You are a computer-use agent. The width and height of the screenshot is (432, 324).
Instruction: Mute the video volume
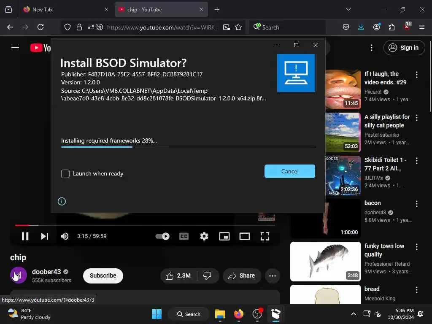(x=65, y=236)
